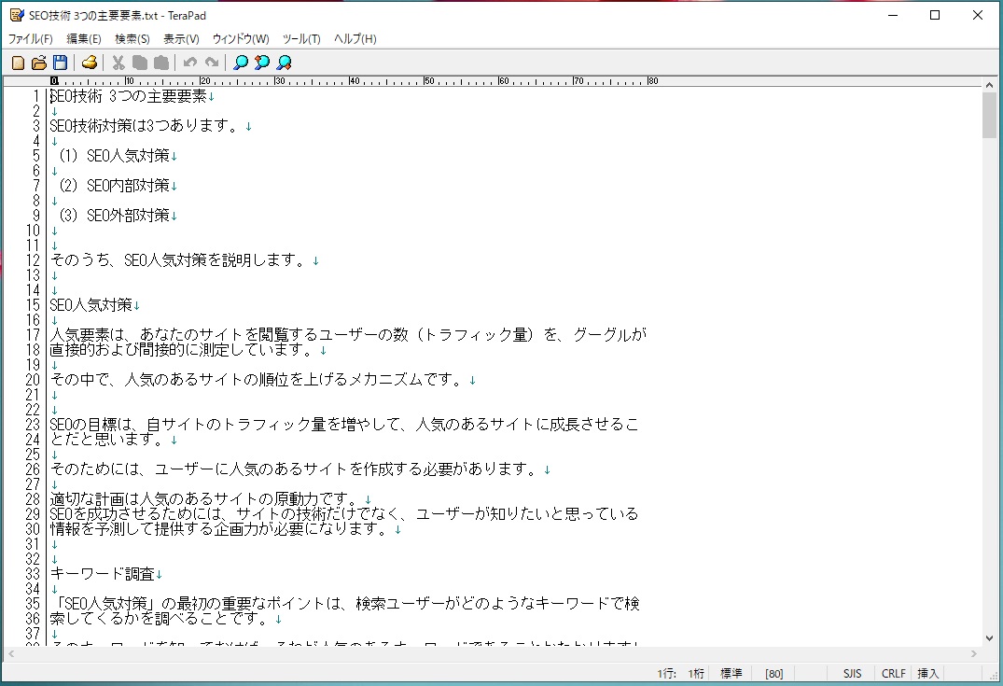1003x686 pixels.
Task: Open the 編集(E) menu
Action: pos(84,39)
